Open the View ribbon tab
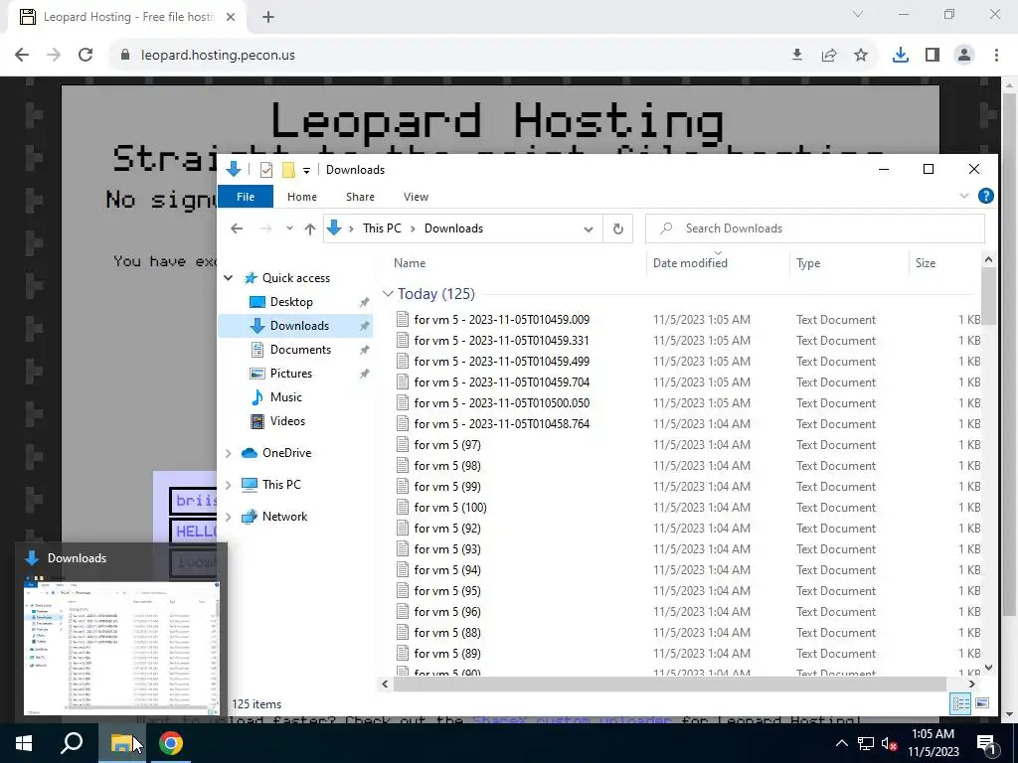1018x763 pixels. [x=416, y=197]
